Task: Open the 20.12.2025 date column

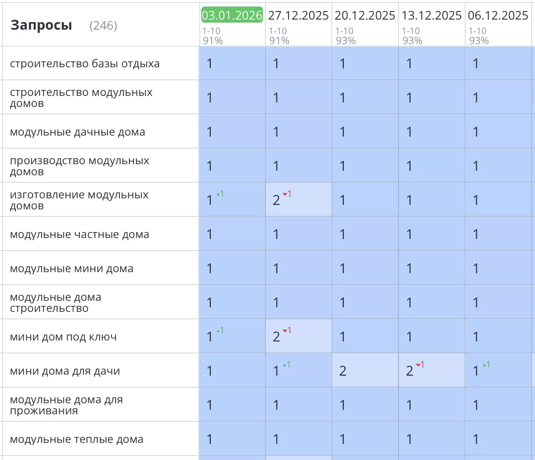Action: (x=365, y=16)
